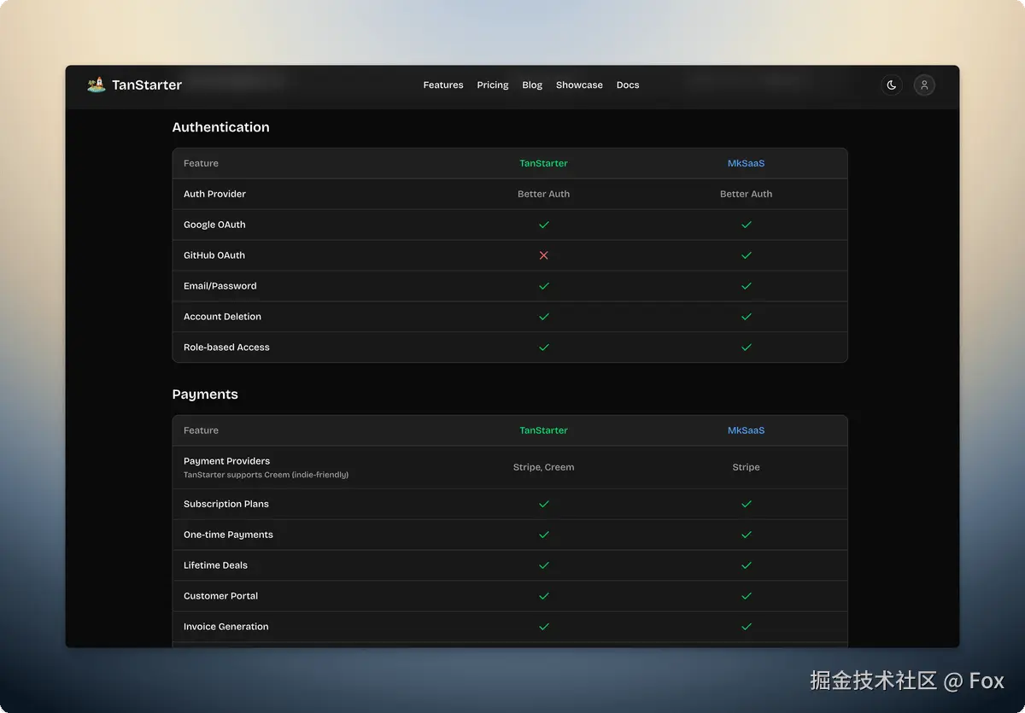Select the Email/Password row label

pos(220,286)
